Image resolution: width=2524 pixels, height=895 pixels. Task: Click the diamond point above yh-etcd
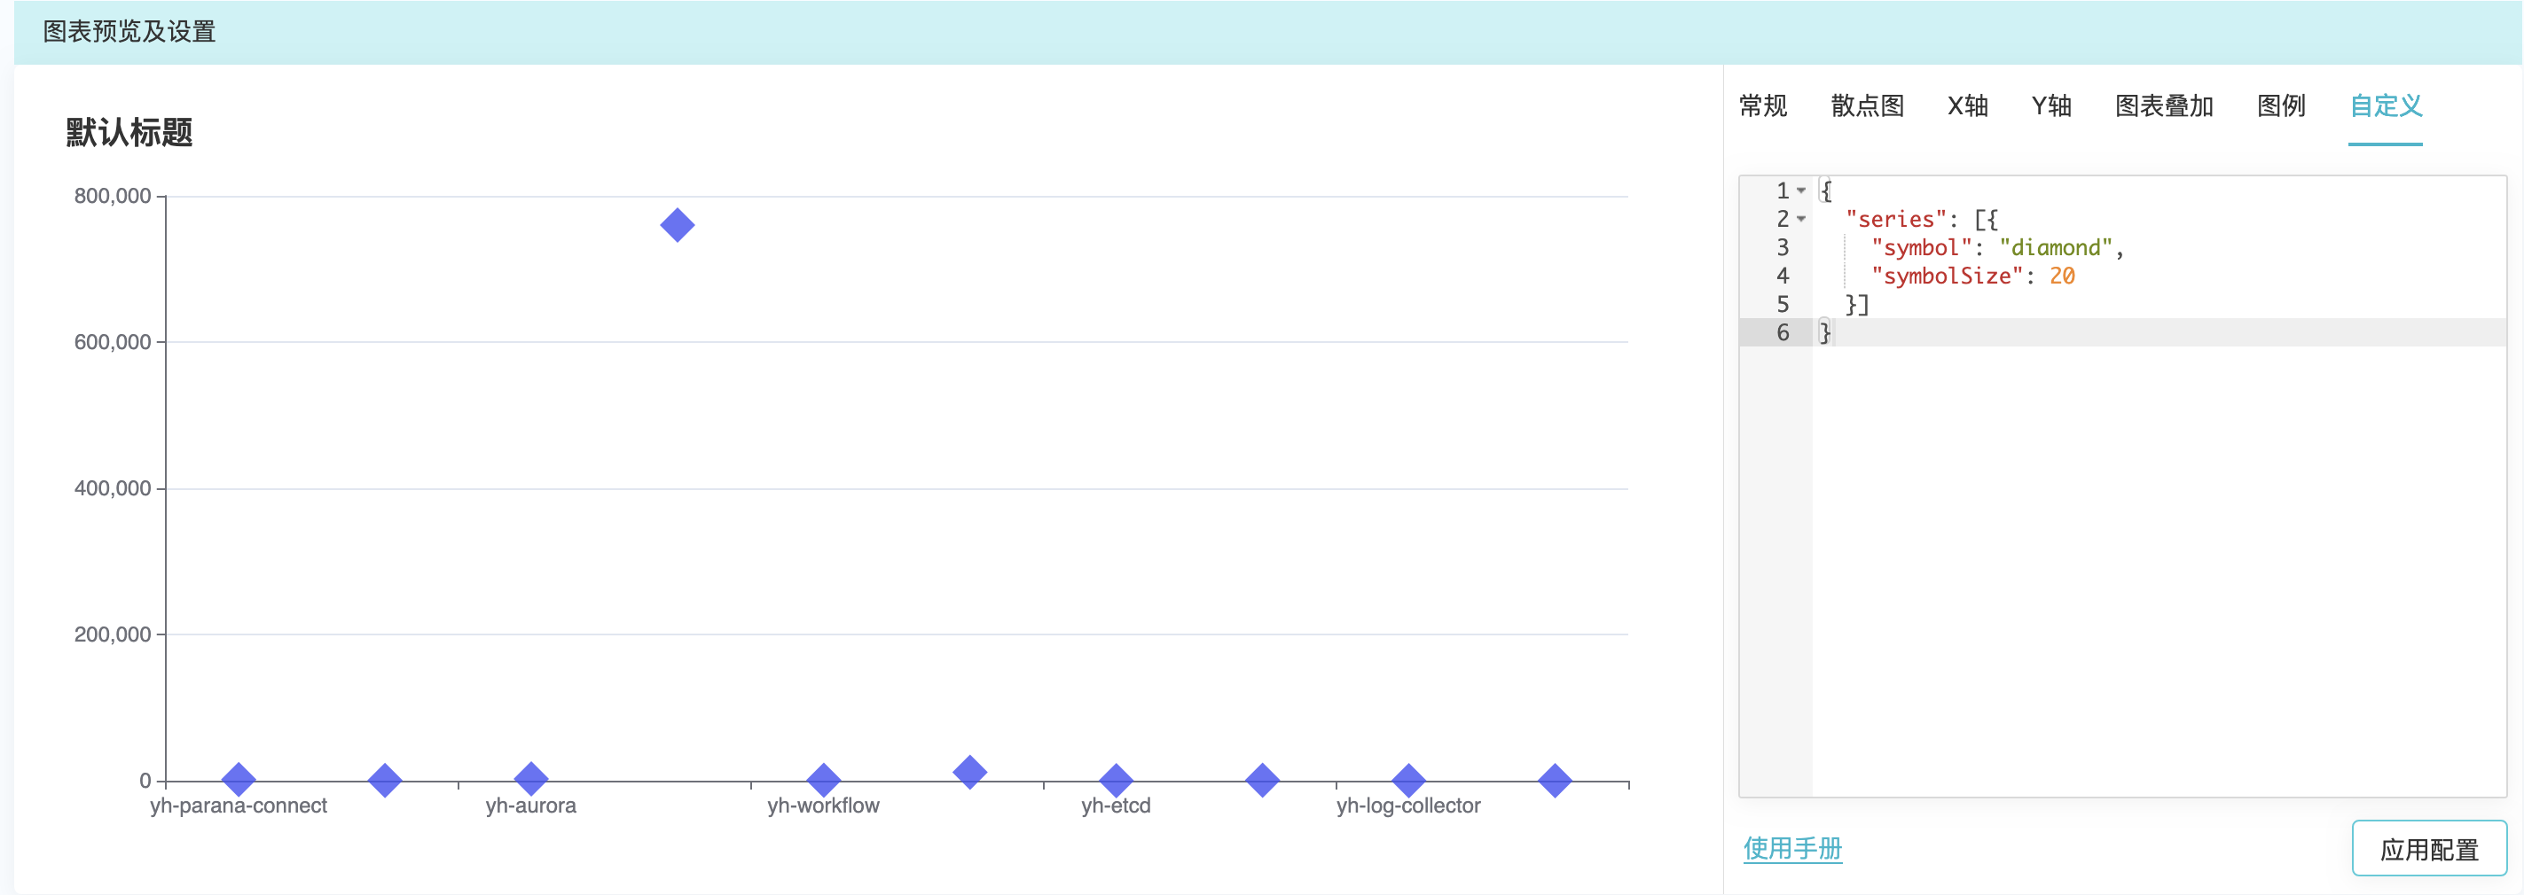point(1115,781)
